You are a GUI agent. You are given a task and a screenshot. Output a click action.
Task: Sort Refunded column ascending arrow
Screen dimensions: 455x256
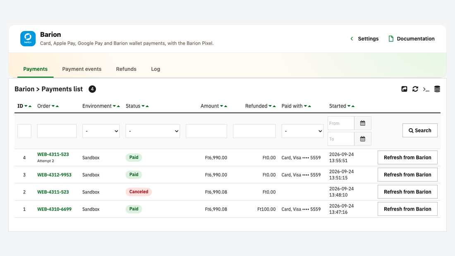click(x=274, y=106)
